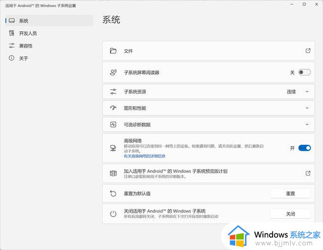Click the gauge icon for 图形和性能
The width and height of the screenshot is (323, 250).
pyautogui.click(x=113, y=108)
